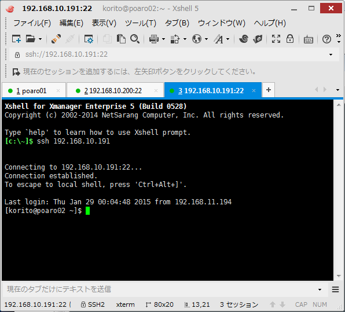Click the Connect plug icon

(x=56, y=39)
